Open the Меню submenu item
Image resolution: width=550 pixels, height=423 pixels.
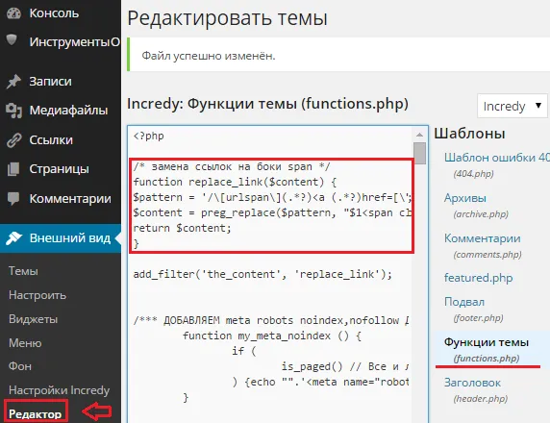(x=25, y=342)
